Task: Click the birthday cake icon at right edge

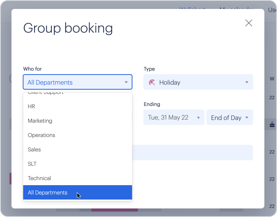Action: [272, 125]
